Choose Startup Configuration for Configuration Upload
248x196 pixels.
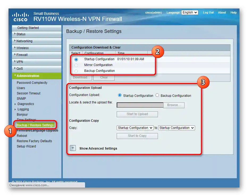[120, 95]
